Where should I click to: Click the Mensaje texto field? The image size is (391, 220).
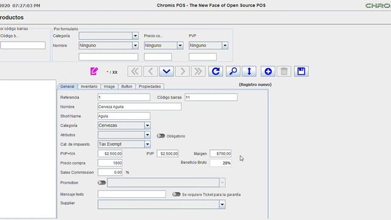[132, 194]
